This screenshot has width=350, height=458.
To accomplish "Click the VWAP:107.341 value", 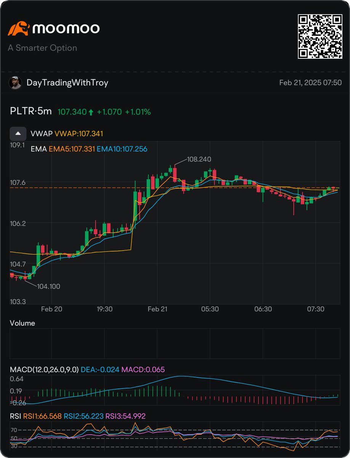I will pyautogui.click(x=79, y=134).
